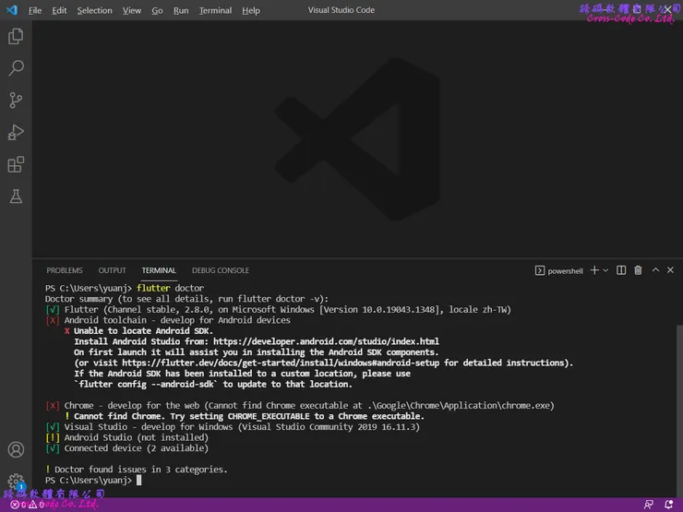Open the Run menu
683x512 pixels.
181,10
